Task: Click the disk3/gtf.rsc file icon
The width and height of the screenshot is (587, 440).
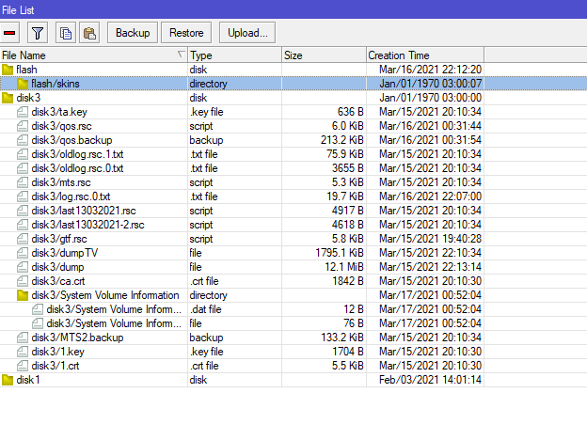Action: point(23,239)
